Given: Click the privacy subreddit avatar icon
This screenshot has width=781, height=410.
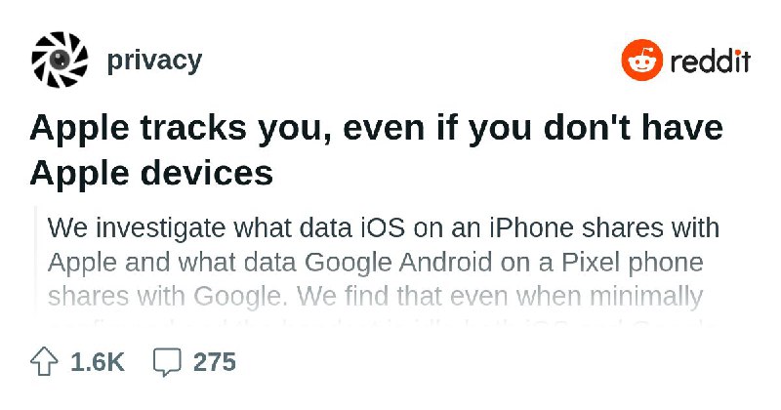Looking at the screenshot, I should tap(60, 61).
